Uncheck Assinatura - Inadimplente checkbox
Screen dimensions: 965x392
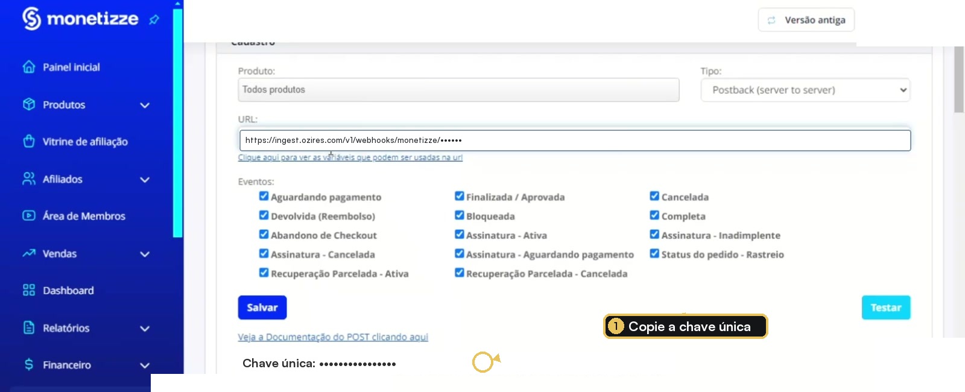click(654, 235)
